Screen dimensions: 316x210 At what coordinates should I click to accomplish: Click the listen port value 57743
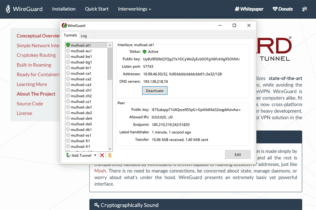(x=148, y=67)
